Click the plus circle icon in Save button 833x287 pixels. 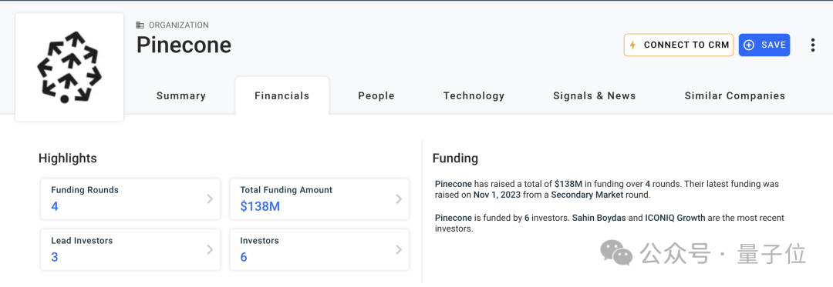click(x=749, y=45)
